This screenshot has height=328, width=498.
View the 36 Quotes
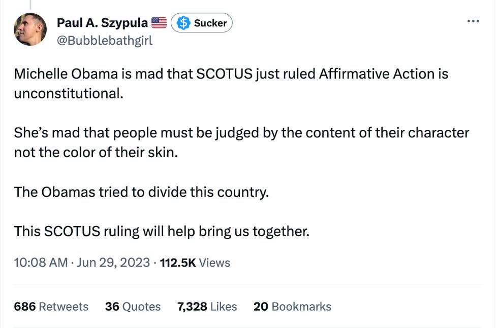133,306
